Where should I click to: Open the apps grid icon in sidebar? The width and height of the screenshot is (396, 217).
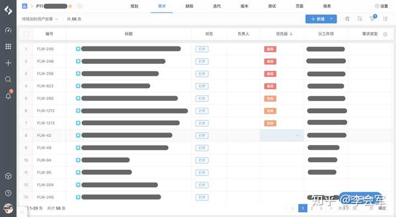(x=8, y=47)
